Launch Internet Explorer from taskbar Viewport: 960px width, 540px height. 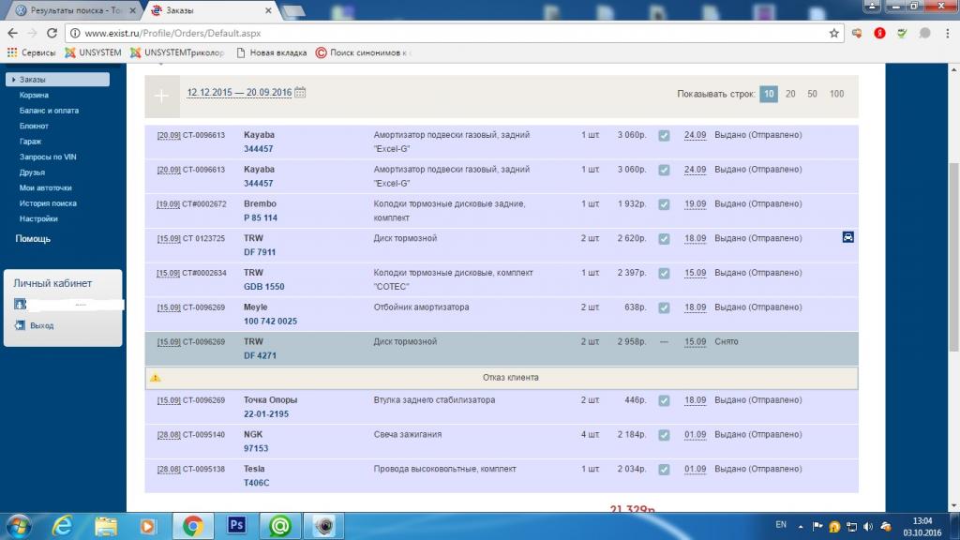(x=63, y=526)
